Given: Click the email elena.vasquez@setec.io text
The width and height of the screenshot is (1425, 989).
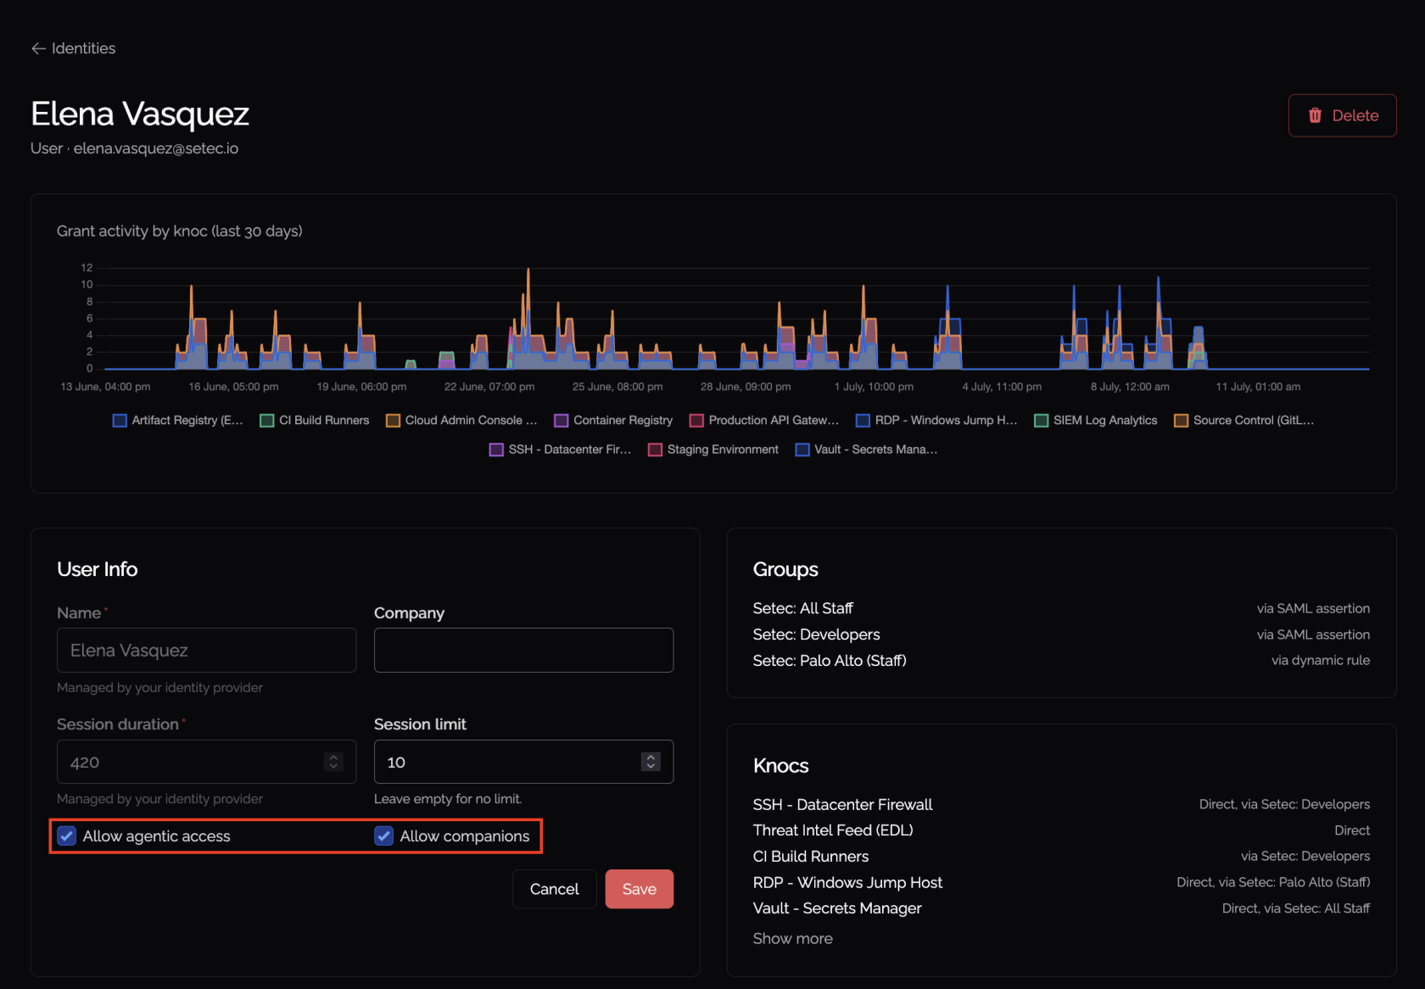Looking at the screenshot, I should (156, 148).
